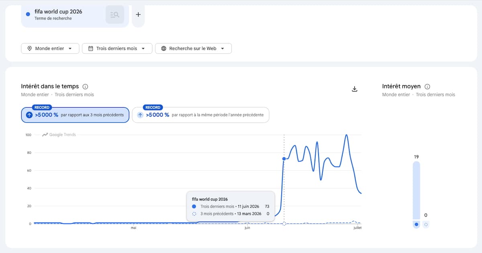Image resolution: width=482 pixels, height=253 pixels.
Task: Click the up arrow icon in second RECORD chip
Action: coord(140,115)
